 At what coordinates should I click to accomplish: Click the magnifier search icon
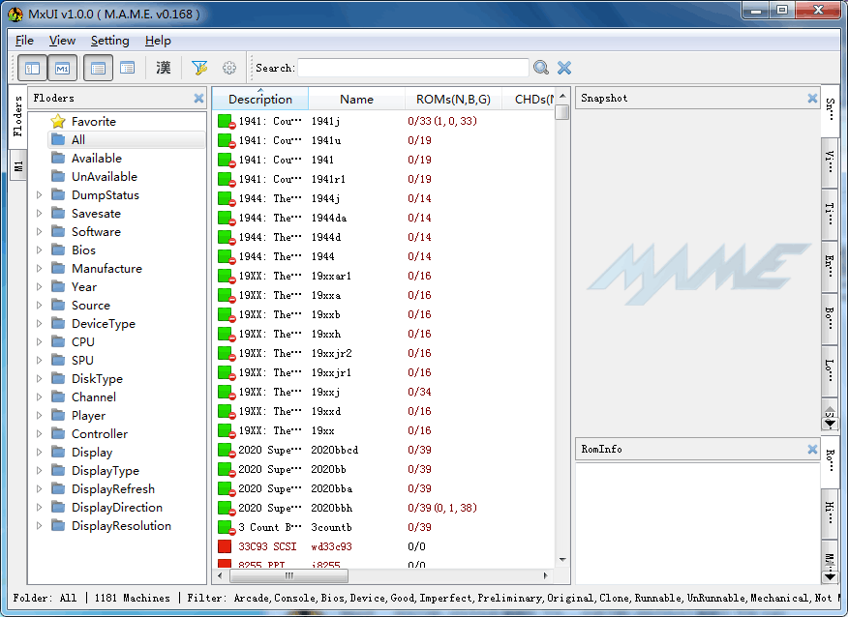pos(541,68)
